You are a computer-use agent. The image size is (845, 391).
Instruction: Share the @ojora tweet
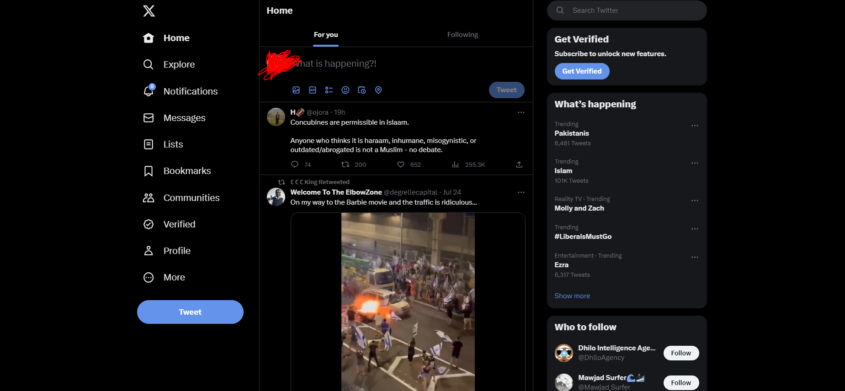coord(519,164)
